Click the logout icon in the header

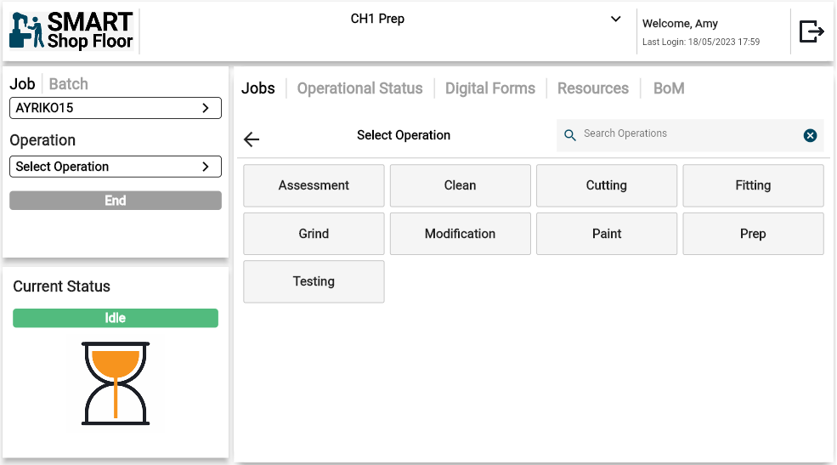coord(812,31)
